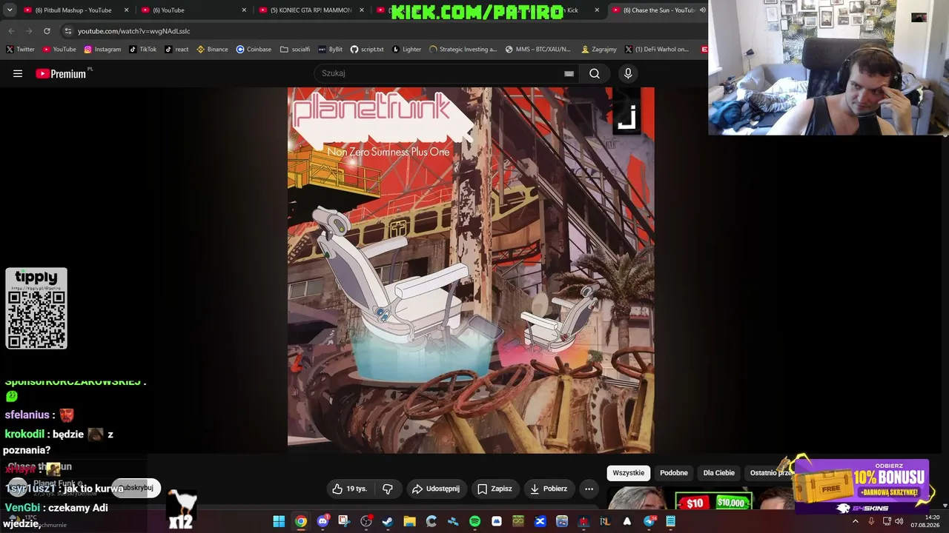This screenshot has height=533, width=949.
Task: Open the YouTube hamburger guide menu
Action: [x=18, y=73]
